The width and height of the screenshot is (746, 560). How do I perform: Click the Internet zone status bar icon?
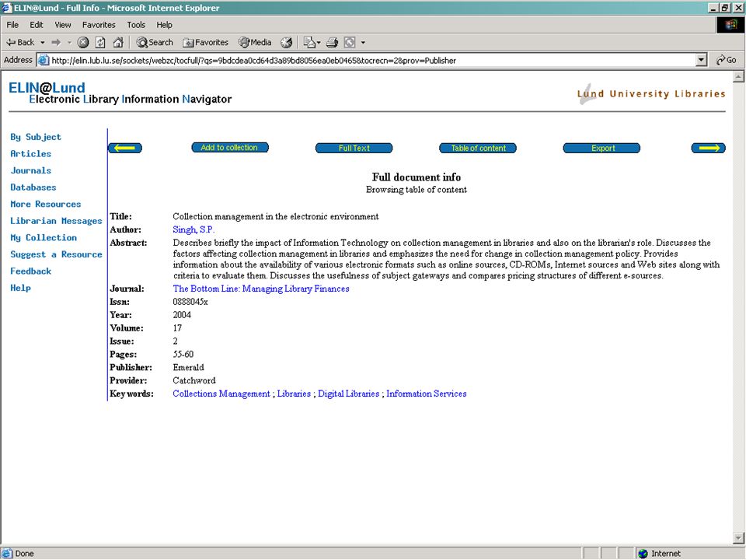pyautogui.click(x=643, y=553)
